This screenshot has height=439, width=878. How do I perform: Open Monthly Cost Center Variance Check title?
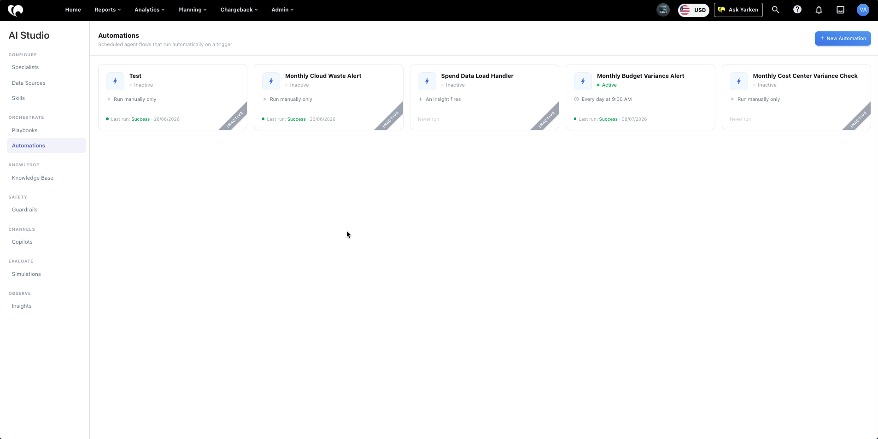(805, 76)
